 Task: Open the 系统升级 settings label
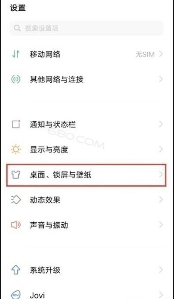pos(45,270)
